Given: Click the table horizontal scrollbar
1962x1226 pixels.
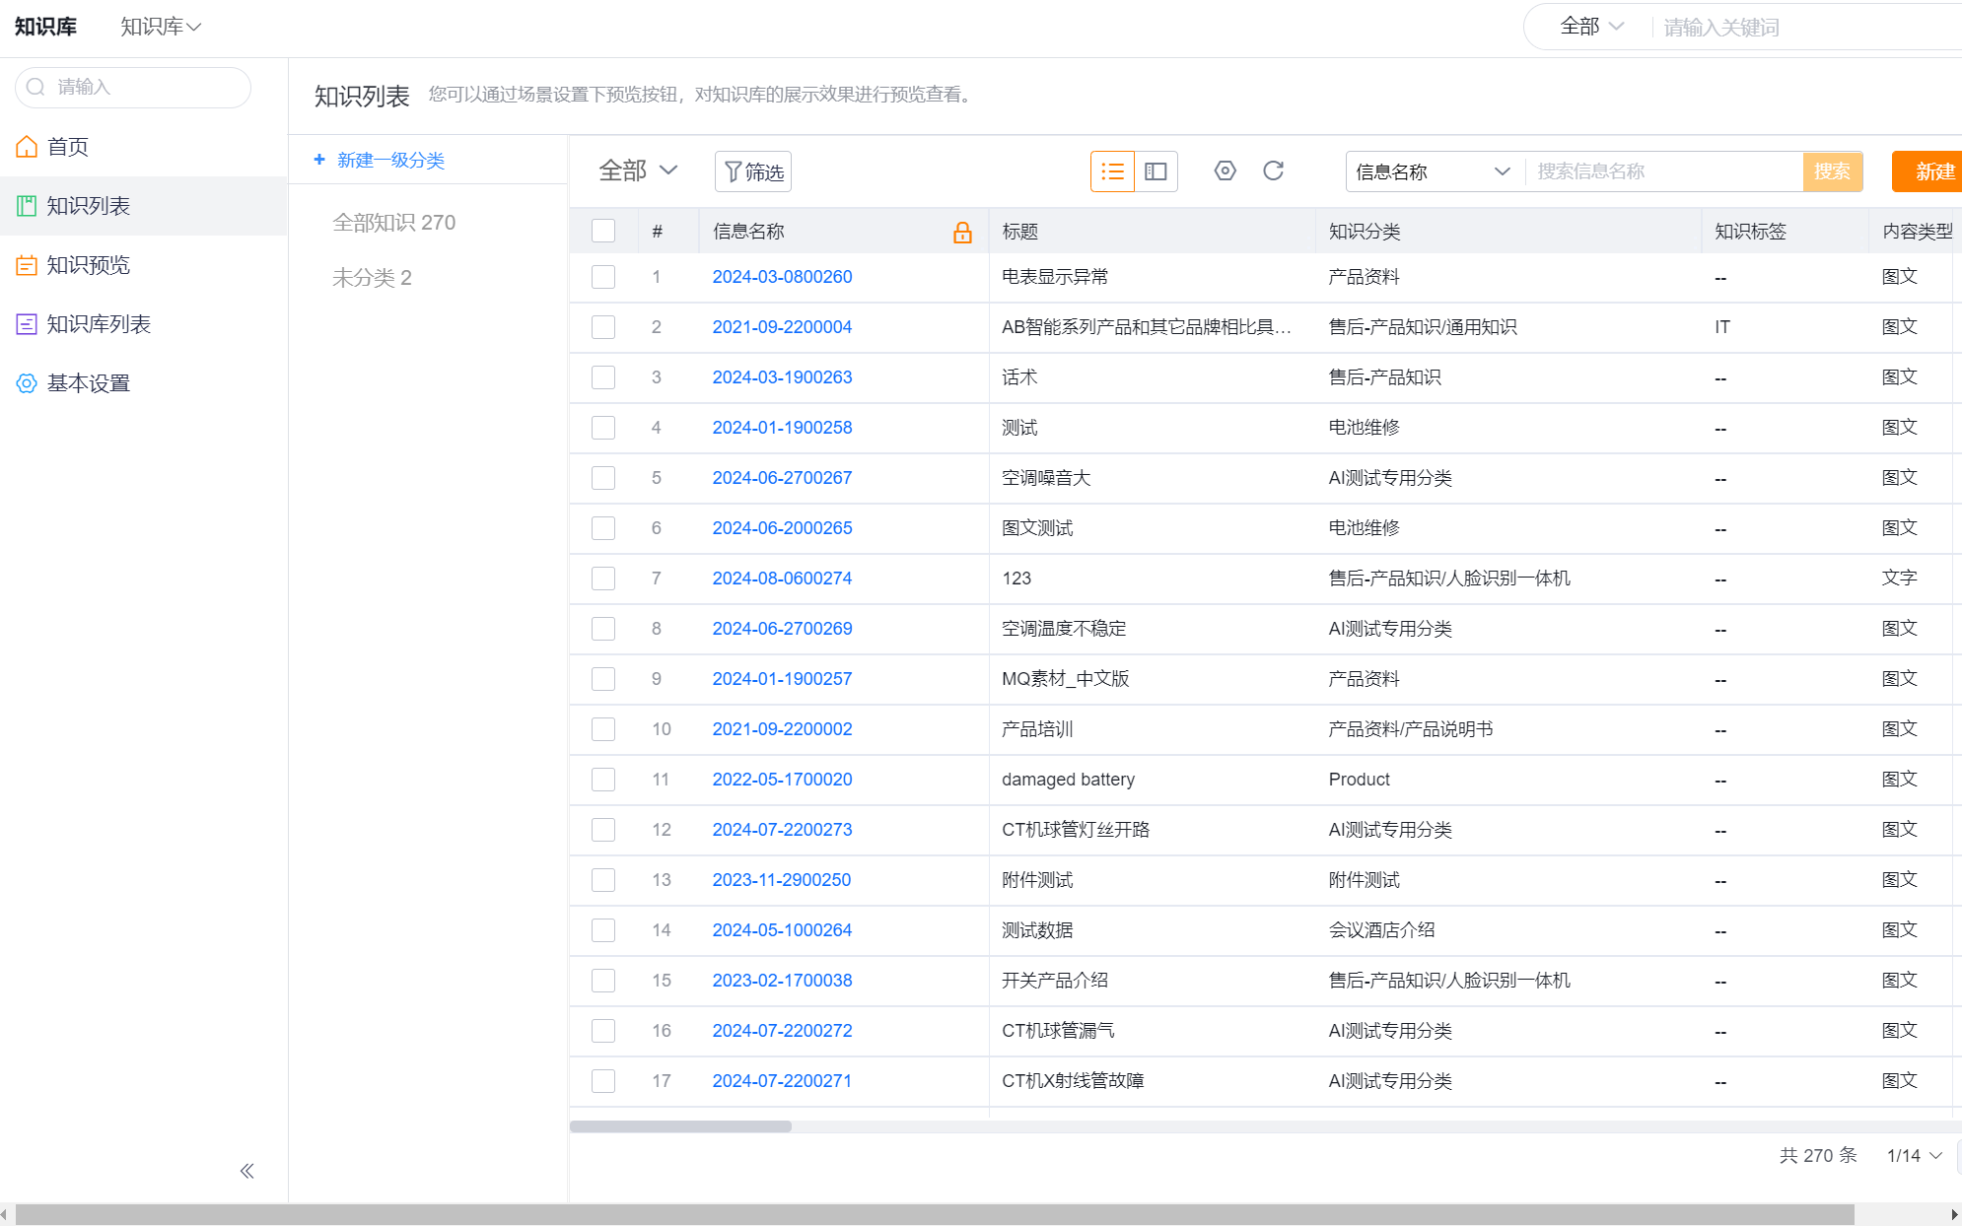Looking at the screenshot, I should tap(680, 1126).
